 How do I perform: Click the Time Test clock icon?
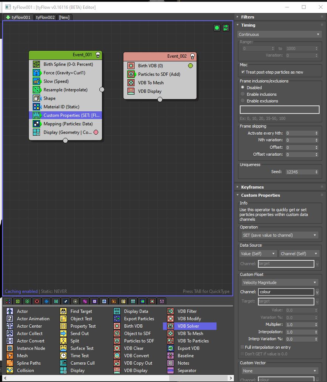coord(63,356)
